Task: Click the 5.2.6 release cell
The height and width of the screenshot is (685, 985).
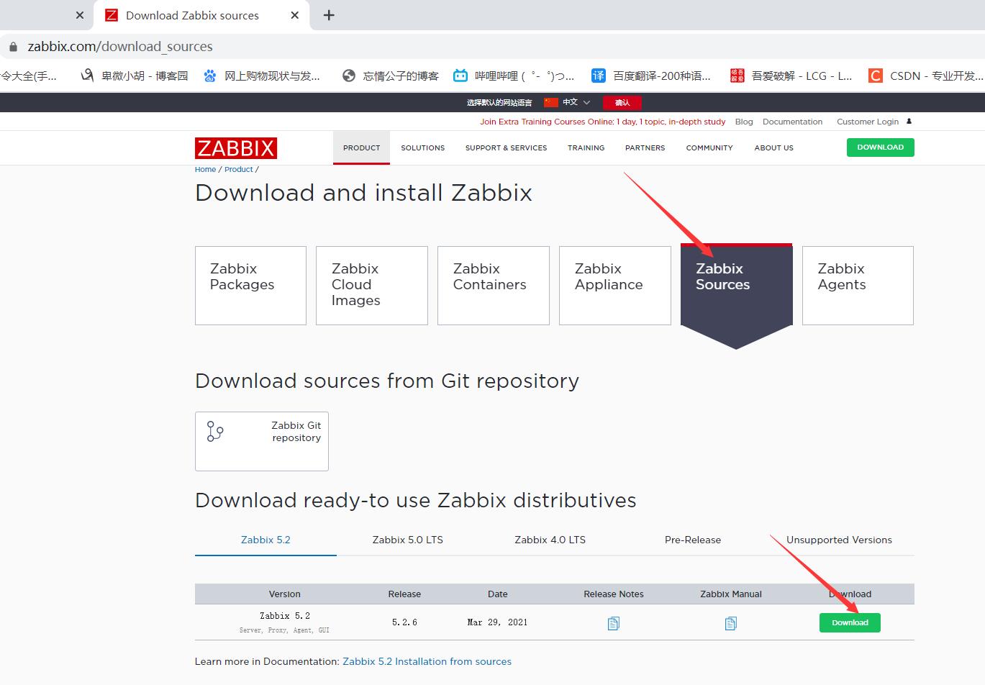Action: [x=404, y=622]
